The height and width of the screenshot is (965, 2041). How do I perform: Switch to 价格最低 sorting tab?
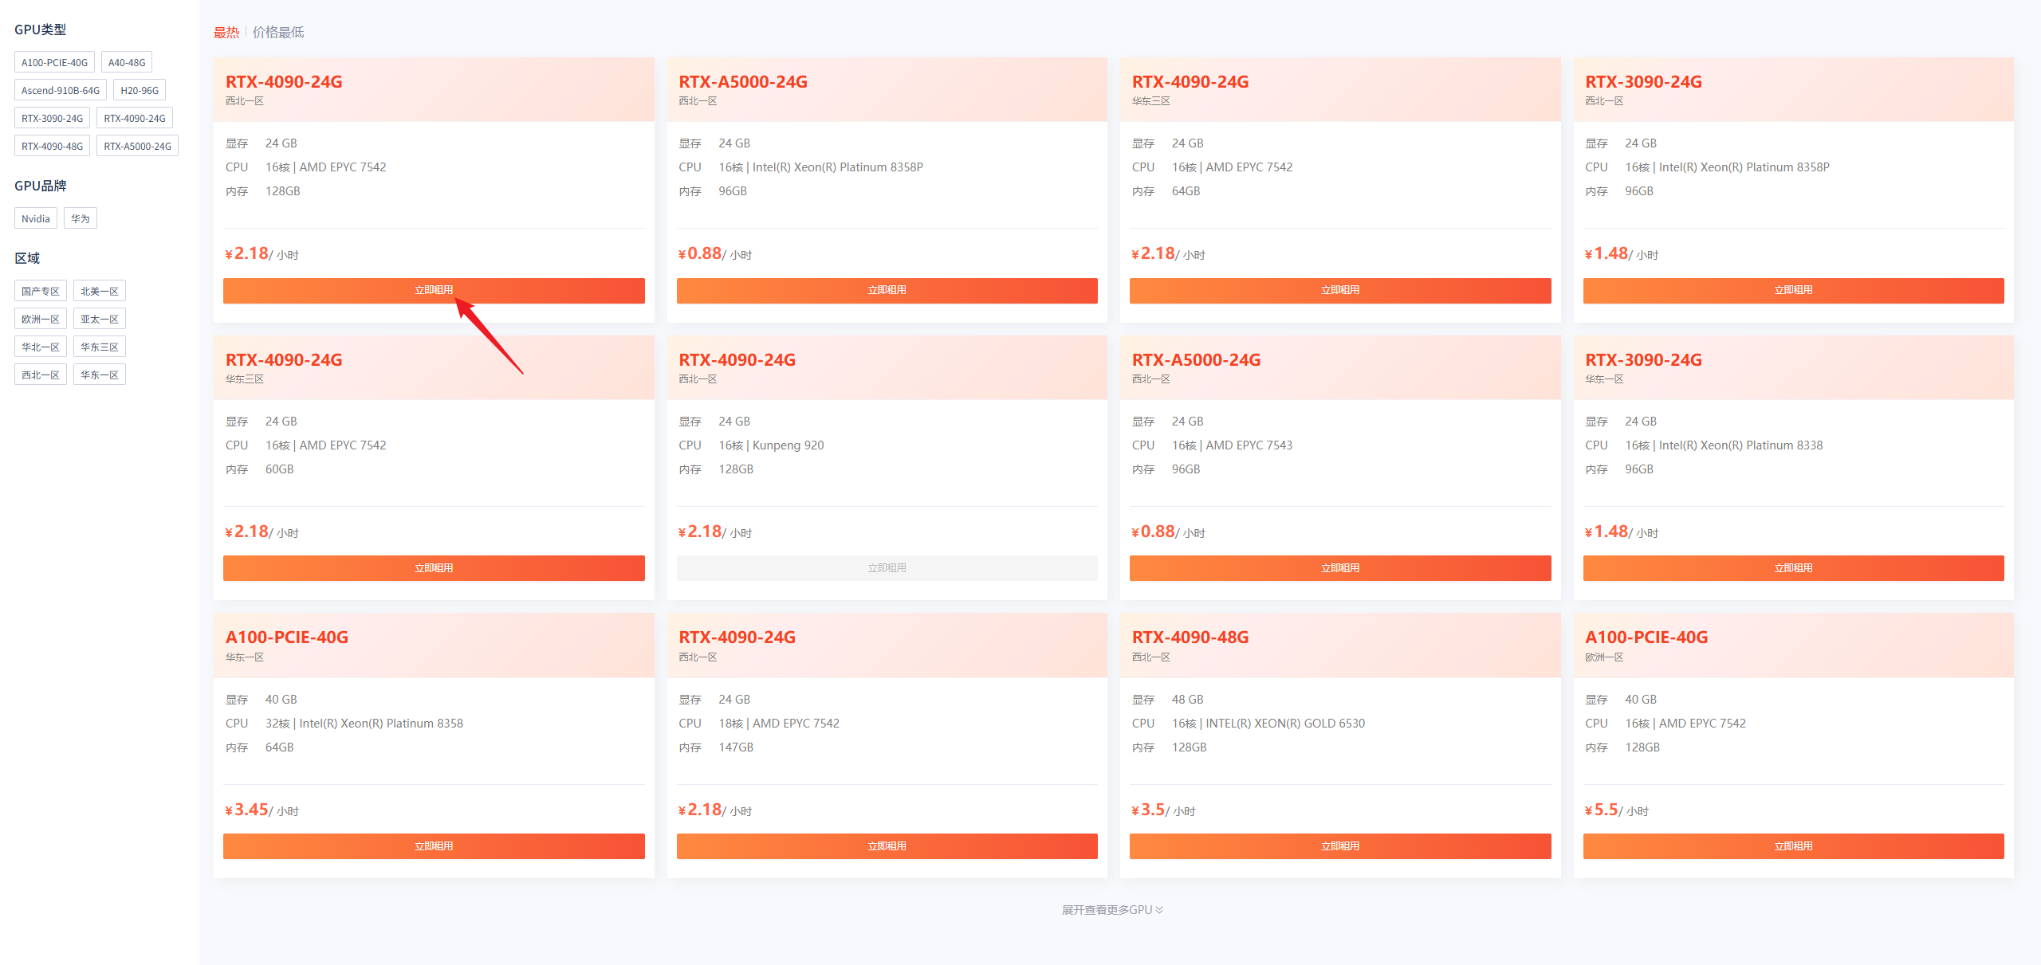pyautogui.click(x=278, y=33)
